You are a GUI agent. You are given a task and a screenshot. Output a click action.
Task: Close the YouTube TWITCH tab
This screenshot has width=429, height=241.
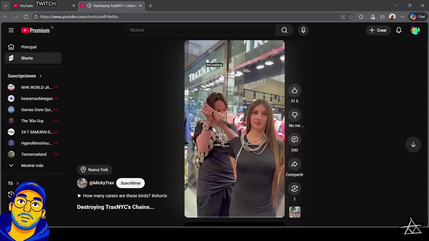74,6
